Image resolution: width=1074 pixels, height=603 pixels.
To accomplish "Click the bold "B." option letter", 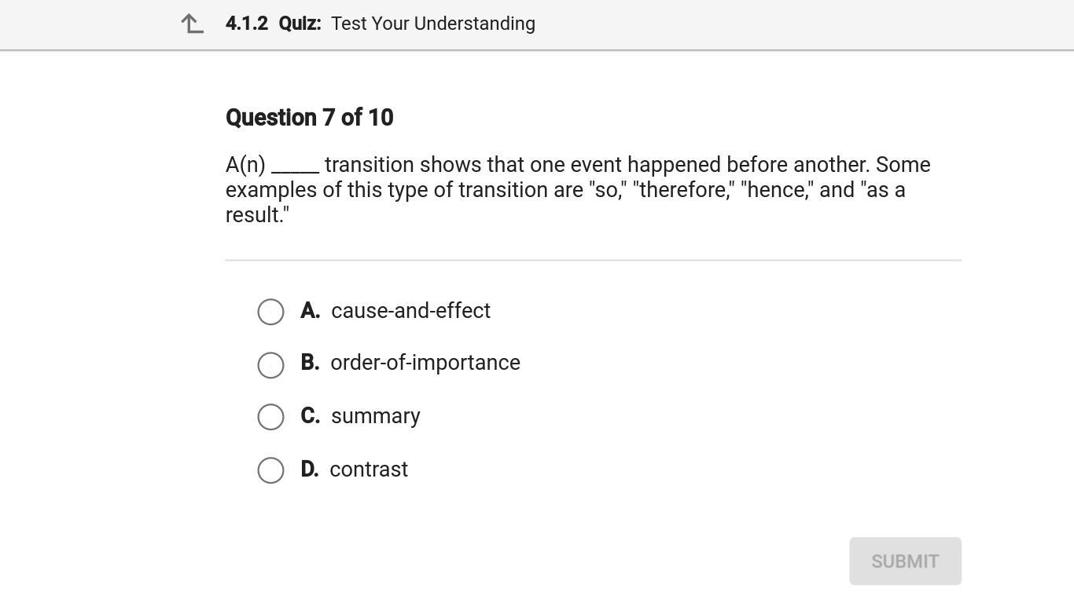I will coord(310,363).
